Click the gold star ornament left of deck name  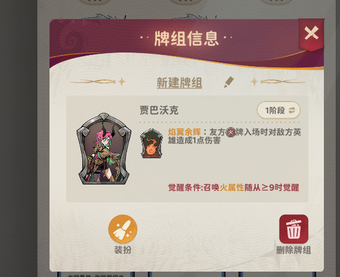(x=122, y=82)
